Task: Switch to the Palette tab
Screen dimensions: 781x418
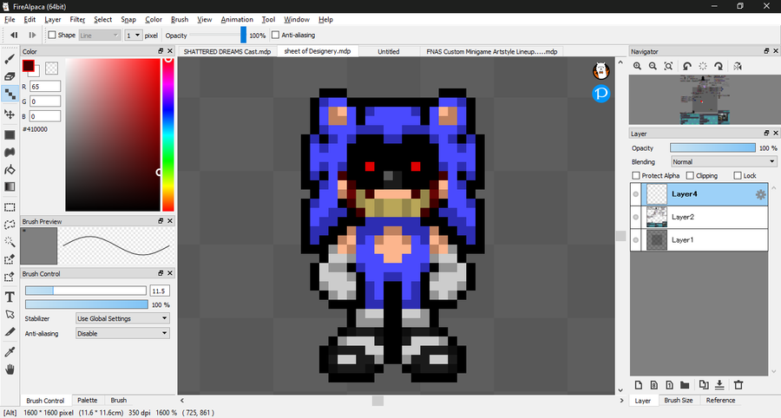Action: pyautogui.click(x=87, y=400)
